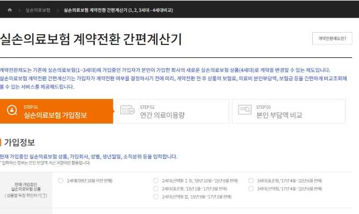Viewport: 359px width, 214px height.
Task: Open 실손의료보험 breadcrumb link
Action: (38, 10)
